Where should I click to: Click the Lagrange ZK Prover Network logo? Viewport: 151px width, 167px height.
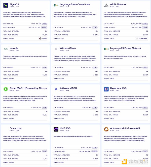[x=106, y=49]
